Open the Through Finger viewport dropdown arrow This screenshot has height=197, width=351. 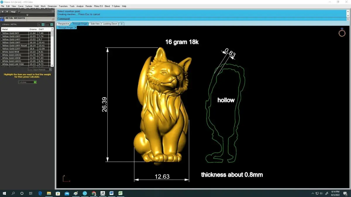tap(75, 27)
